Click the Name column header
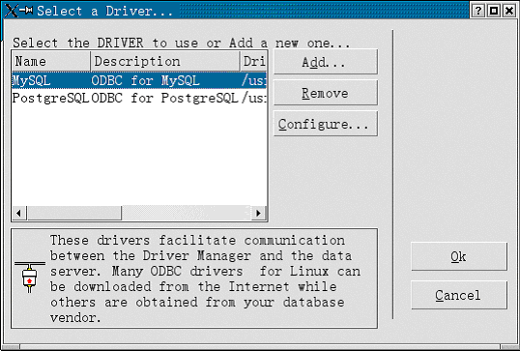This screenshot has height=351, width=520. [x=51, y=61]
